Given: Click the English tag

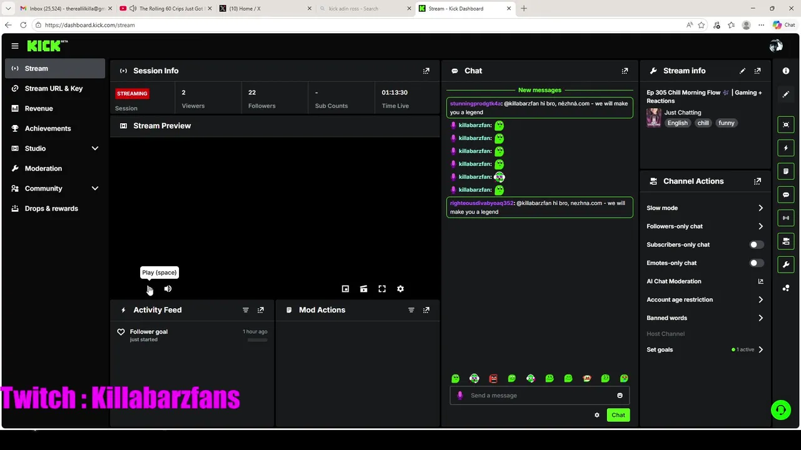Looking at the screenshot, I should [x=677, y=123].
